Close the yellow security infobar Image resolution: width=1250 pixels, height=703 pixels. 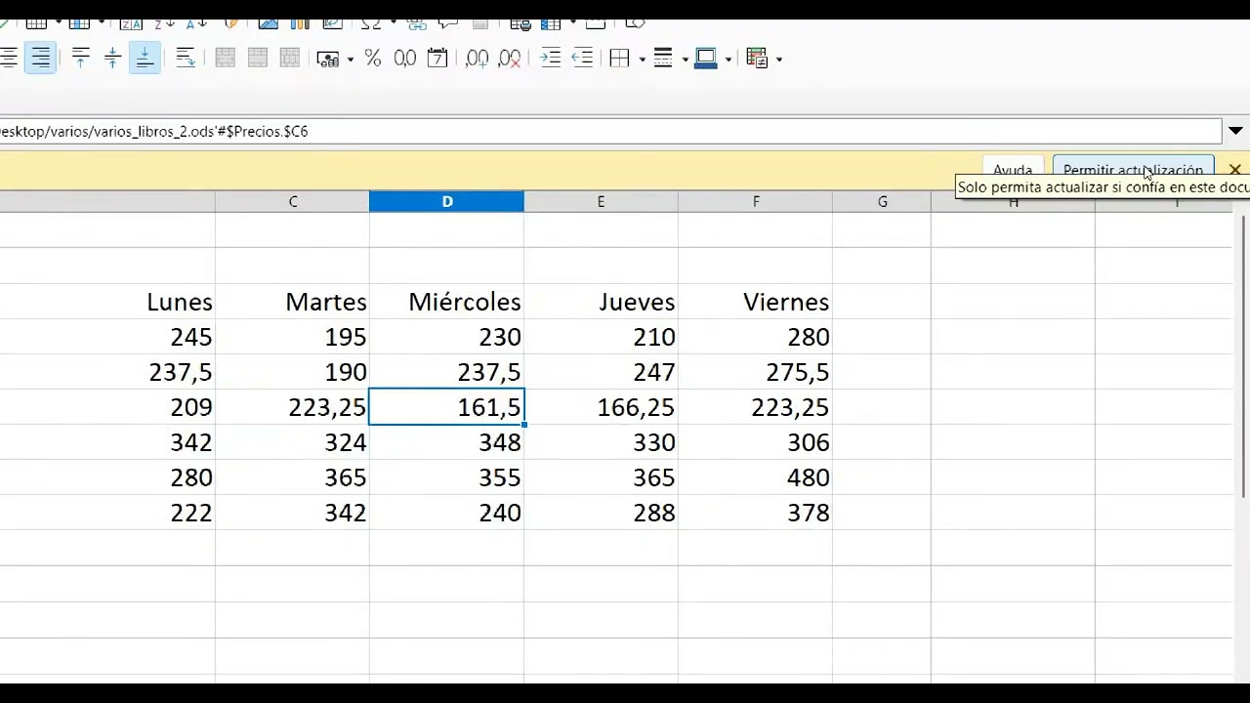point(1235,170)
